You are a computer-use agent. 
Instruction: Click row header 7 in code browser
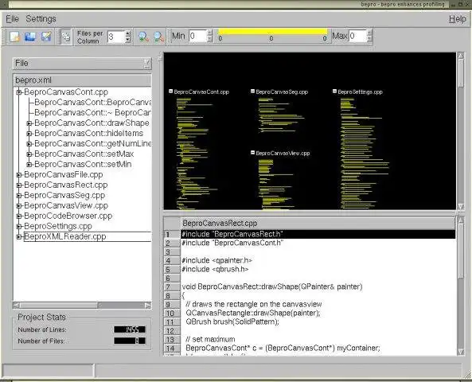172,286
